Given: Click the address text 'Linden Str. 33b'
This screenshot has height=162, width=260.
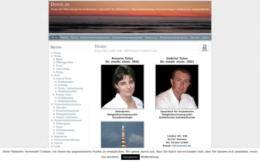Looking at the screenshot, I should (x=177, y=136).
